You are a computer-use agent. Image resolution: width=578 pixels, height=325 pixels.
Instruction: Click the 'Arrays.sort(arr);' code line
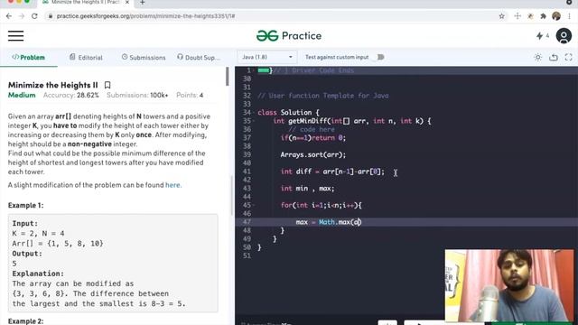pyautogui.click(x=313, y=154)
